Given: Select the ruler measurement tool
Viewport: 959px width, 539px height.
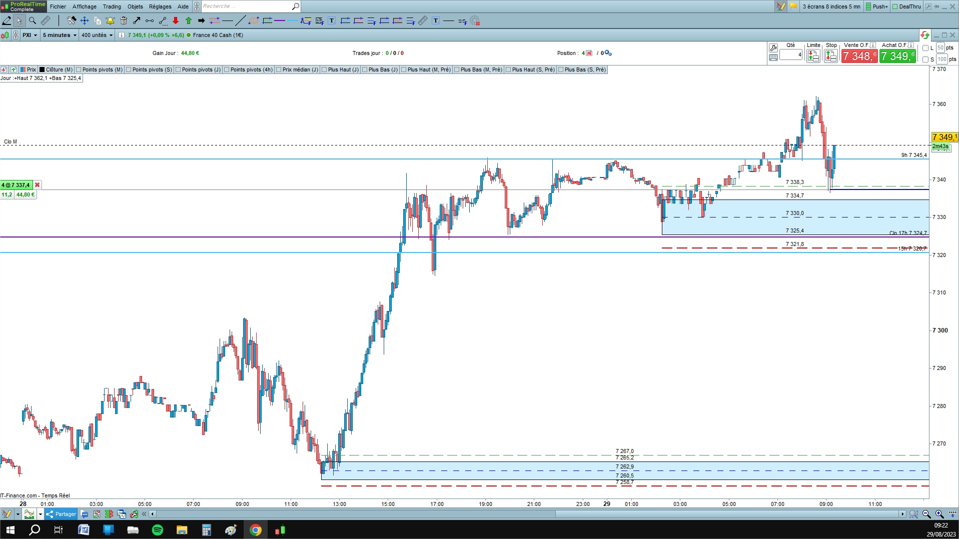Looking at the screenshot, I should click(46, 20).
